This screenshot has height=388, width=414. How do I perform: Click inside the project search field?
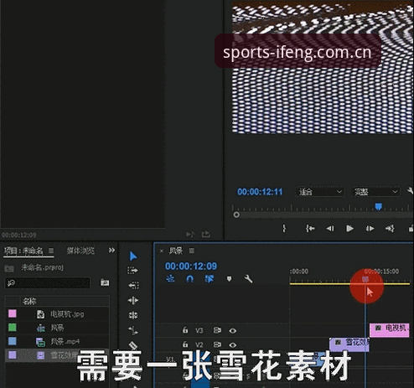48,283
